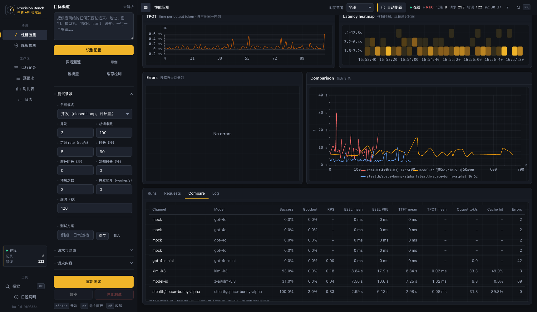Click the kimi-k3 legend entry in Comparison chart

point(385,170)
